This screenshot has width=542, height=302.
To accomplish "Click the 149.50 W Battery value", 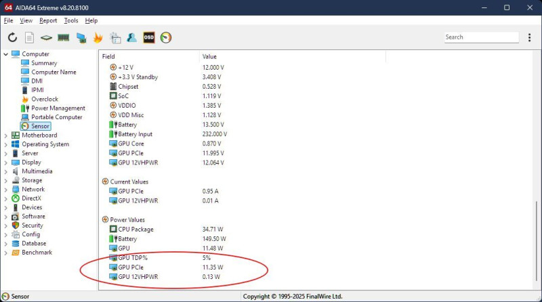I will click(214, 238).
